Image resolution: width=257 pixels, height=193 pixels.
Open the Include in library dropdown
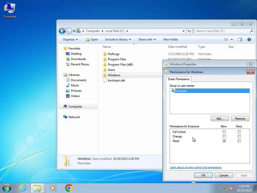(x=118, y=39)
